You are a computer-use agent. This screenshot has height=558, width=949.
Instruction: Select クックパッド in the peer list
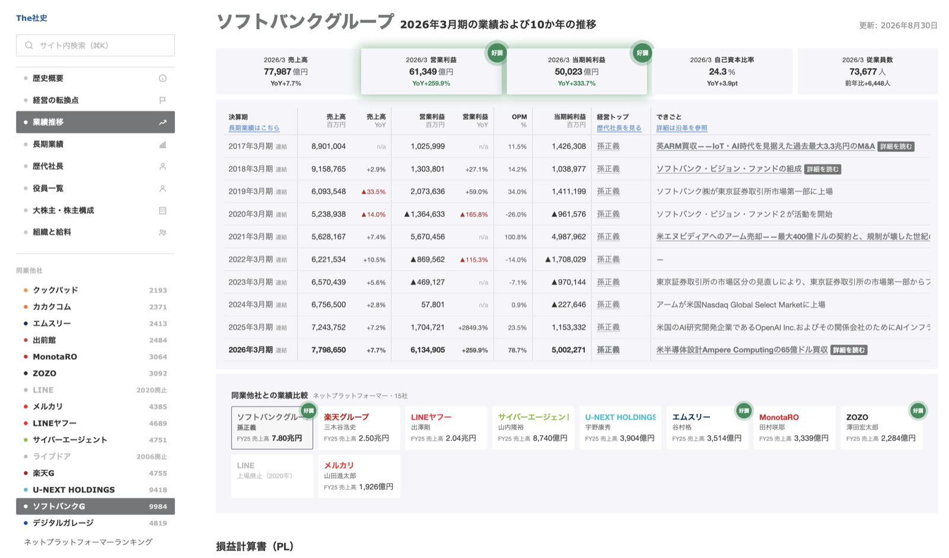click(x=95, y=290)
